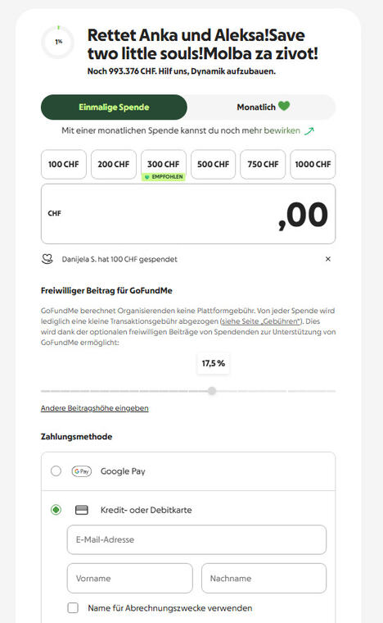Choose the 500 CHF amount button
The image size is (383, 623).
coord(214,164)
